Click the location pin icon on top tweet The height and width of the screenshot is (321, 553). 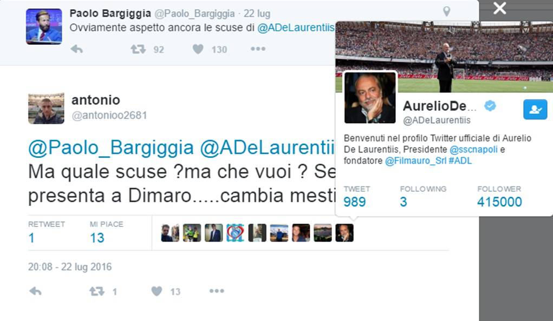(x=446, y=11)
